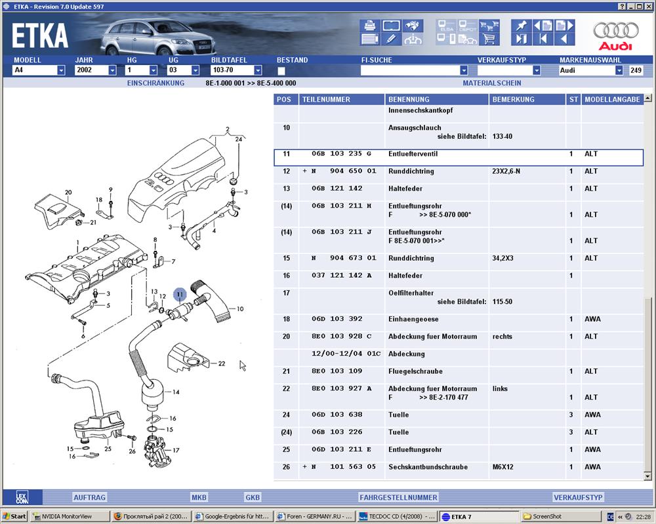Click callout 22 in the diagram

click(222, 364)
